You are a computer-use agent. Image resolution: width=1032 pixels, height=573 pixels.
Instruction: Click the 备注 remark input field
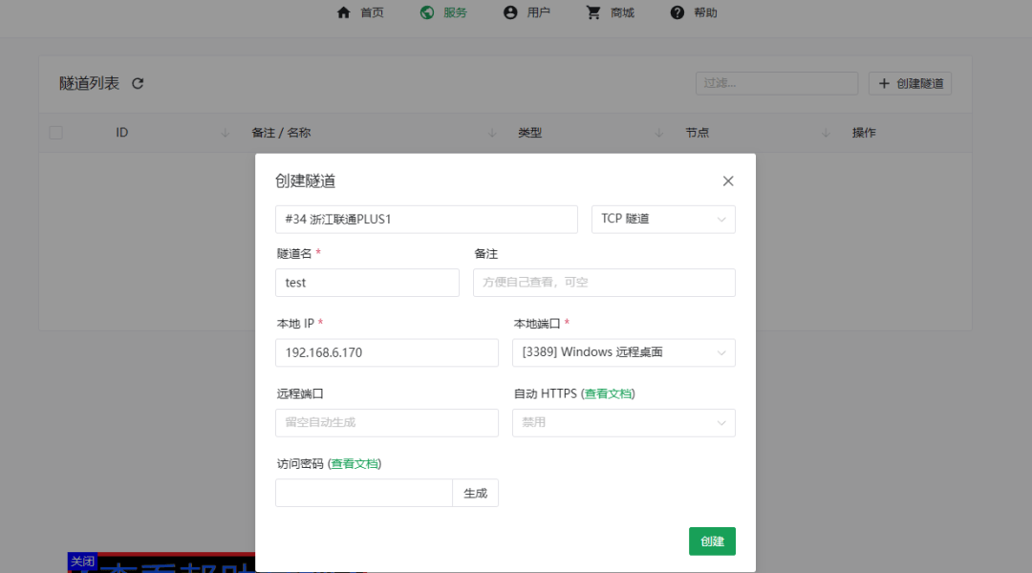pos(604,283)
